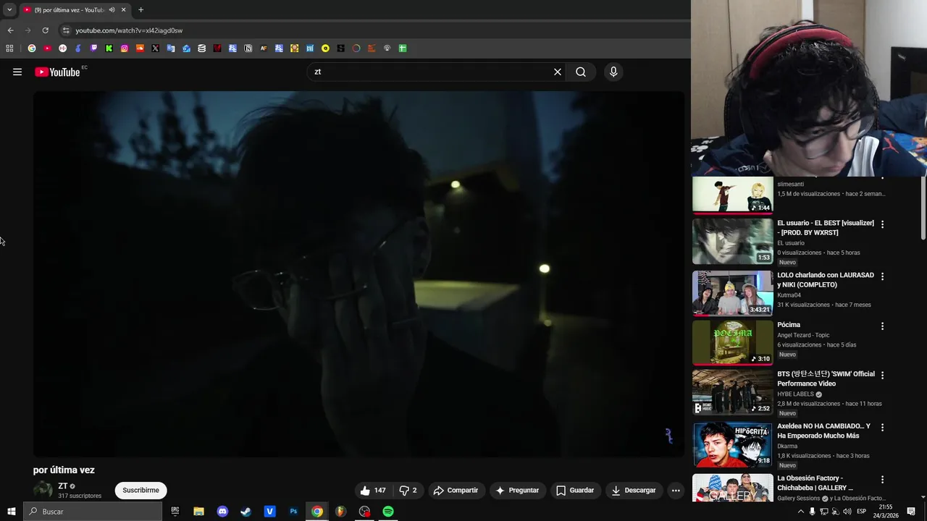Open the Google Sheets green bookmark
This screenshot has height=521, width=927.
[x=403, y=48]
